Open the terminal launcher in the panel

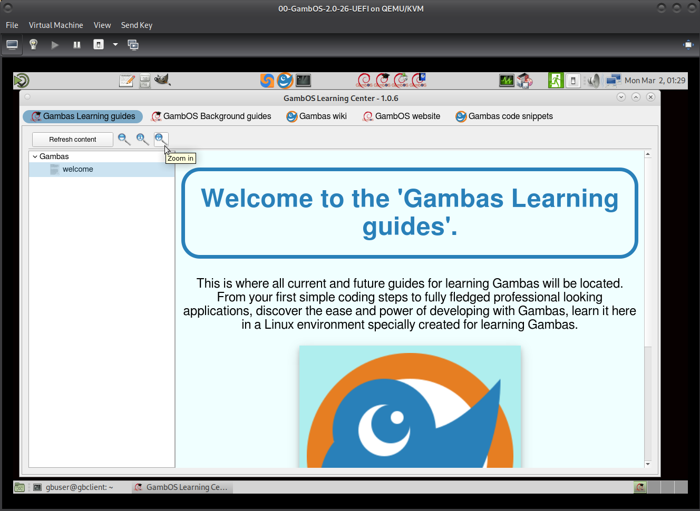point(303,80)
